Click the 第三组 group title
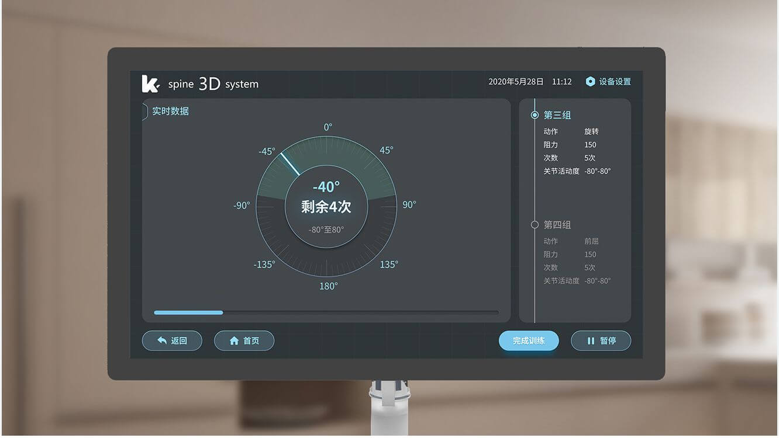Image resolution: width=779 pixels, height=438 pixels. (x=557, y=115)
